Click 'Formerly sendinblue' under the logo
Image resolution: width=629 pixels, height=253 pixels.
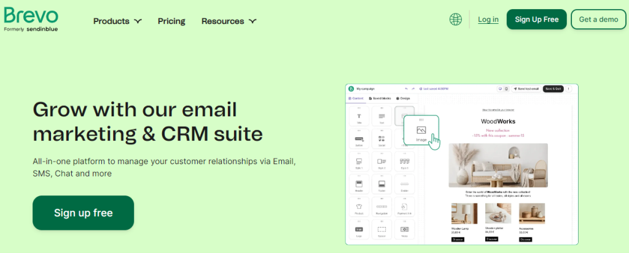coord(31,29)
